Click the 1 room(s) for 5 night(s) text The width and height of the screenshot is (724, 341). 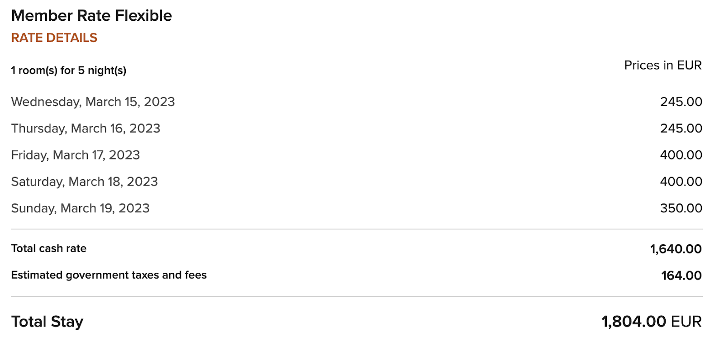tap(69, 70)
